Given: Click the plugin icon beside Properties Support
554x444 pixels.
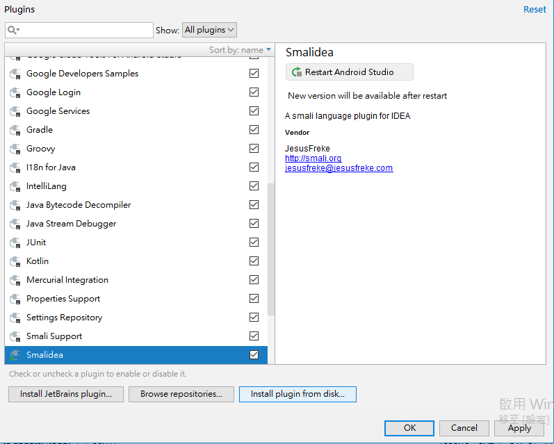Looking at the screenshot, I should coord(15,298).
